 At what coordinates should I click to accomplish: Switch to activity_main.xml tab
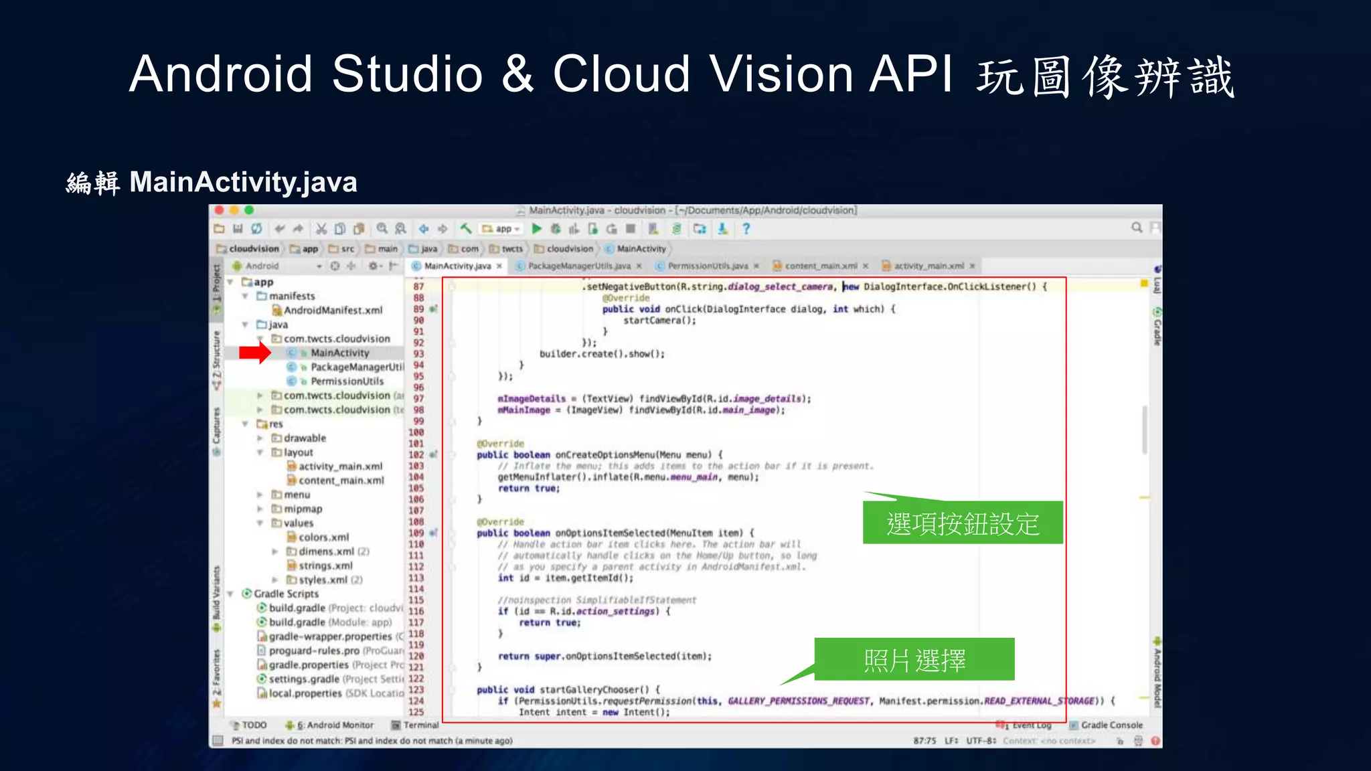coord(929,266)
